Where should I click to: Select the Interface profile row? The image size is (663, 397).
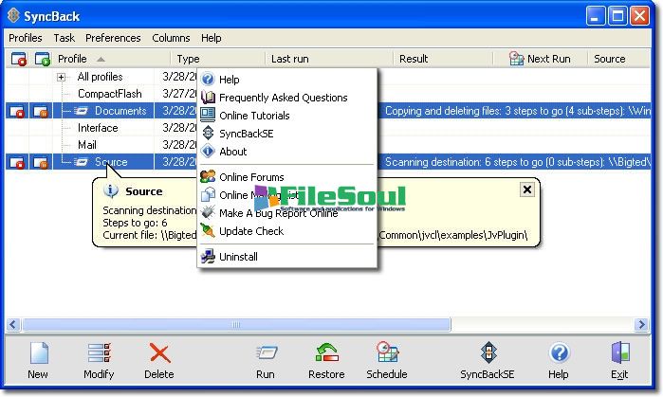[x=98, y=128]
